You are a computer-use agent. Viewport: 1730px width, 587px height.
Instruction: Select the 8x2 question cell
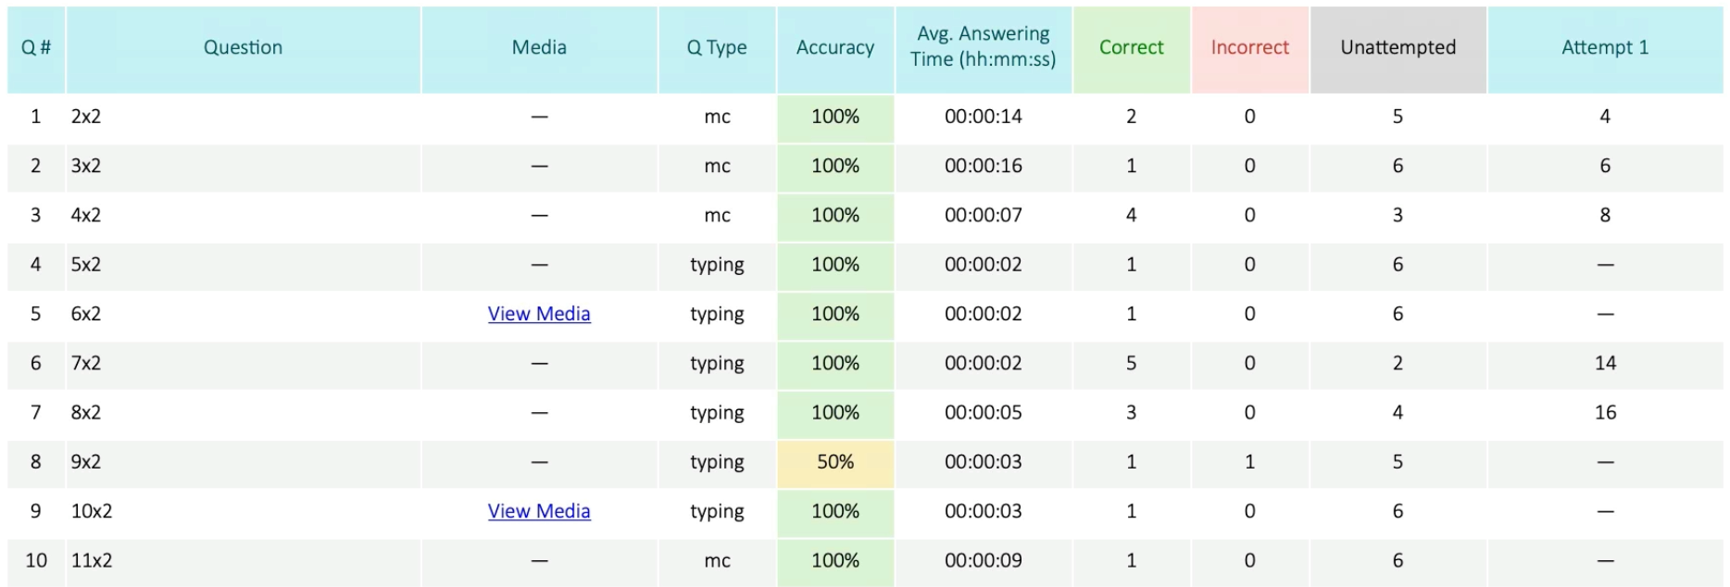(x=86, y=413)
